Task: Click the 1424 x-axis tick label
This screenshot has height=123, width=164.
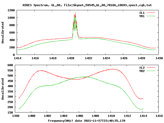Action: tap(106, 58)
